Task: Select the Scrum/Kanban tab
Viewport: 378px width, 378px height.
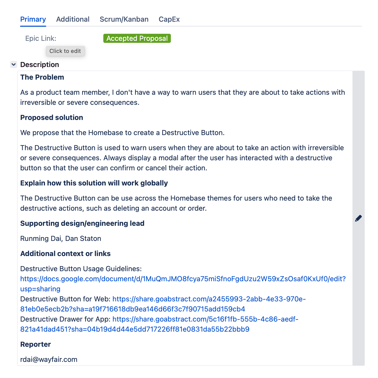Action: (x=124, y=19)
